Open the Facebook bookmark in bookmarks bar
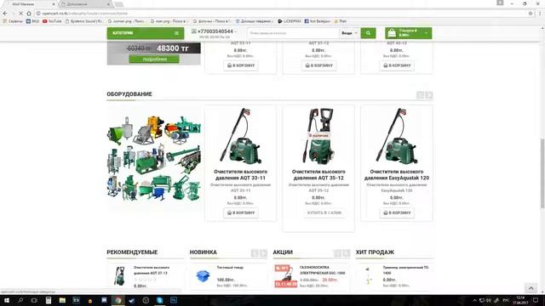 click(317, 21)
